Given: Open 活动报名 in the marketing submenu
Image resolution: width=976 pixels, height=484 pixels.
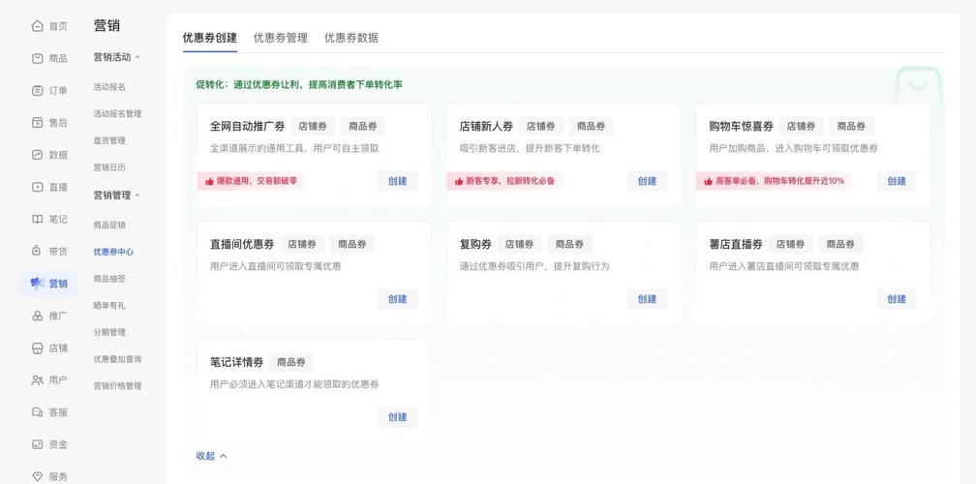Looking at the screenshot, I should click(109, 87).
